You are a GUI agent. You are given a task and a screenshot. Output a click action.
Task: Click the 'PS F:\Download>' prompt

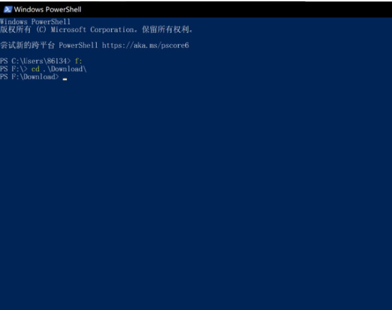tap(30, 76)
